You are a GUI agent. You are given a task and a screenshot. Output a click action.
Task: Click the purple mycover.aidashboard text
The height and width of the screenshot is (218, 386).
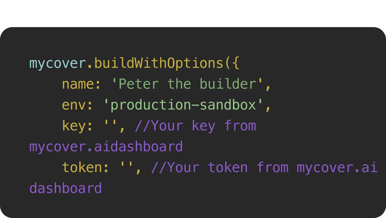pyautogui.click(x=106, y=147)
